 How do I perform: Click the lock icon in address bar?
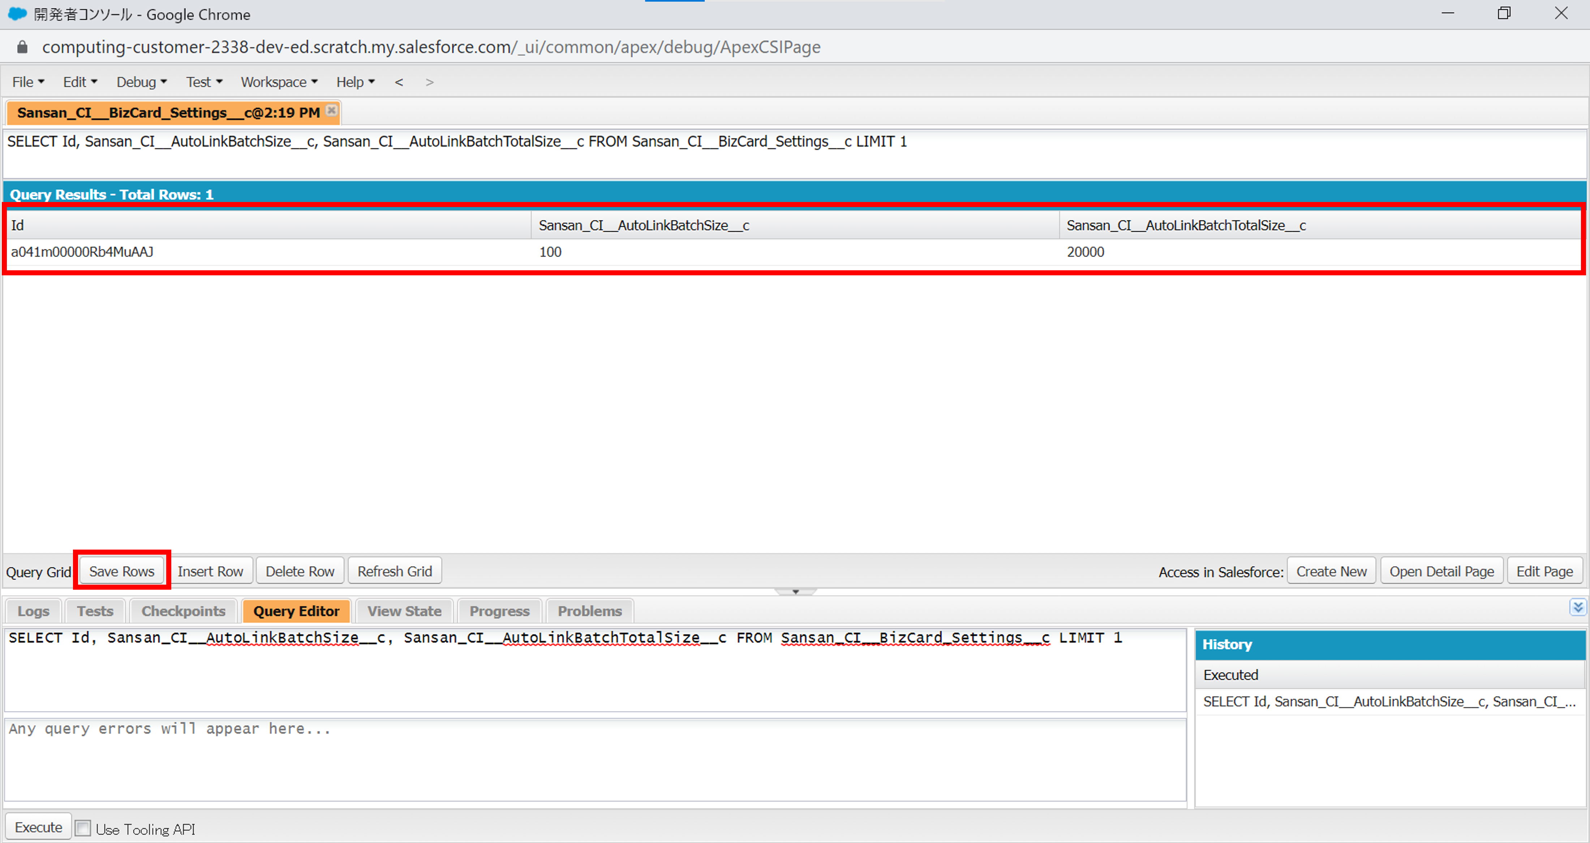click(22, 48)
